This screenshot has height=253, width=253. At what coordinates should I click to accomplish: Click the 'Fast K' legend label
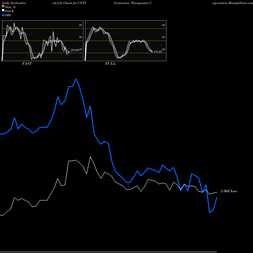click(9, 11)
